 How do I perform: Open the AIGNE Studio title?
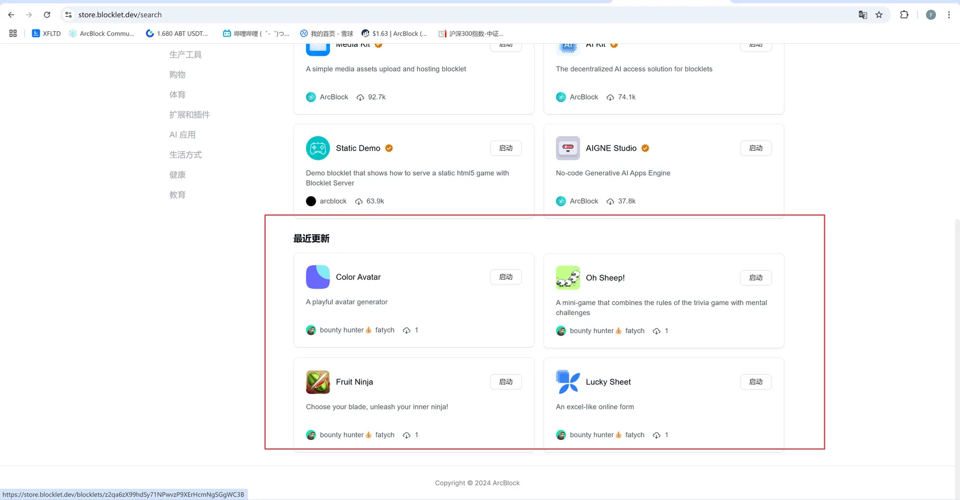611,148
